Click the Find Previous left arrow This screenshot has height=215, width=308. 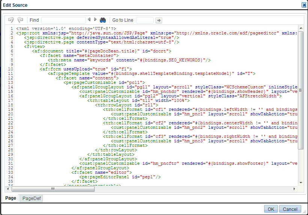(x=89, y=19)
